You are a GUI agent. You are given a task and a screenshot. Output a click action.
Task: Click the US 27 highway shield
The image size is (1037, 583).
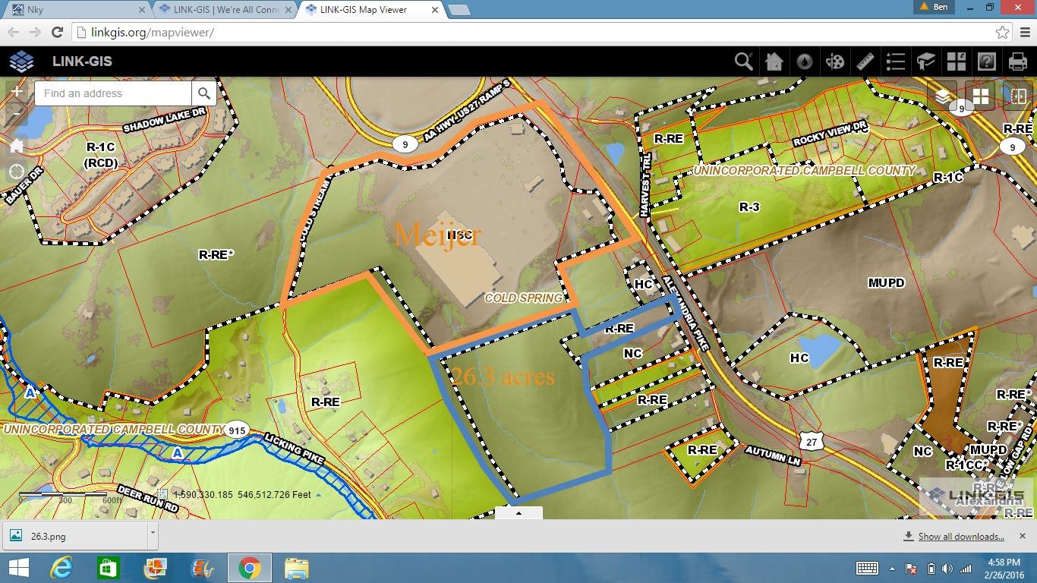pyautogui.click(x=812, y=440)
